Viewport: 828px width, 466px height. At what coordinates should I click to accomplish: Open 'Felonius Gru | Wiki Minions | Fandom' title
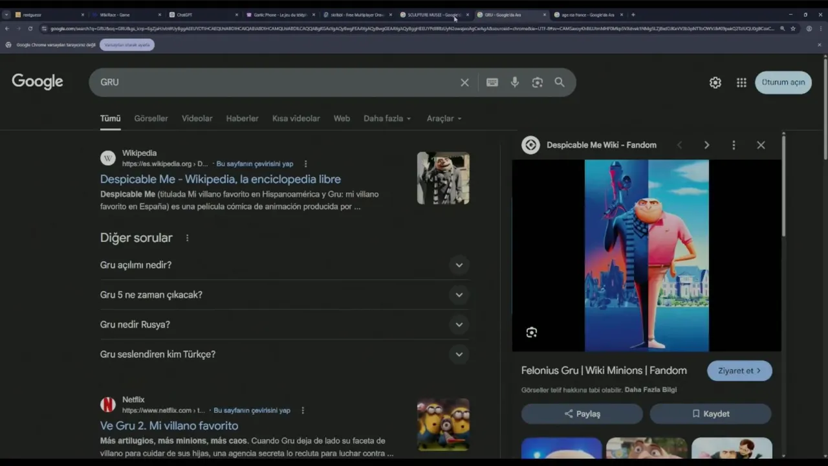604,370
